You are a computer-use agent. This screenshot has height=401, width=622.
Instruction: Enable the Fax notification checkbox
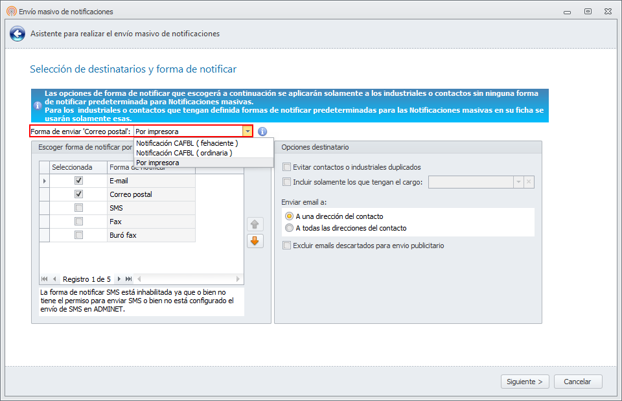click(x=78, y=222)
